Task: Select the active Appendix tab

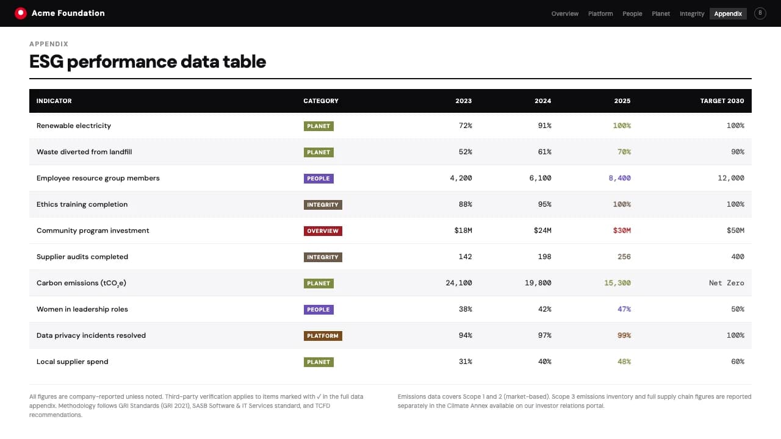Action: point(728,13)
